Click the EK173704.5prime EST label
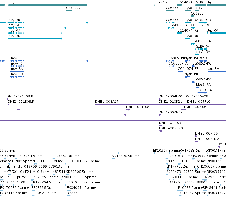This screenshot has width=226, height=197. pyautogui.click(x=46, y=182)
